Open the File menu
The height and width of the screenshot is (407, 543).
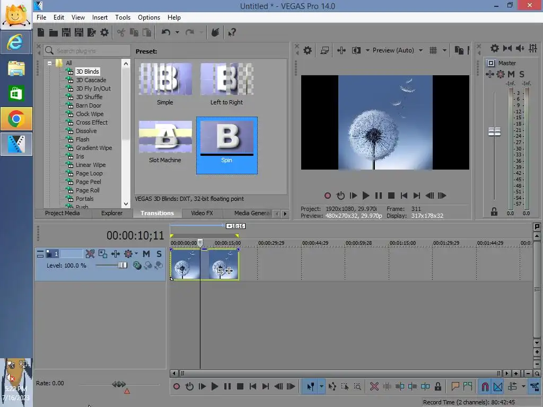[41, 17]
